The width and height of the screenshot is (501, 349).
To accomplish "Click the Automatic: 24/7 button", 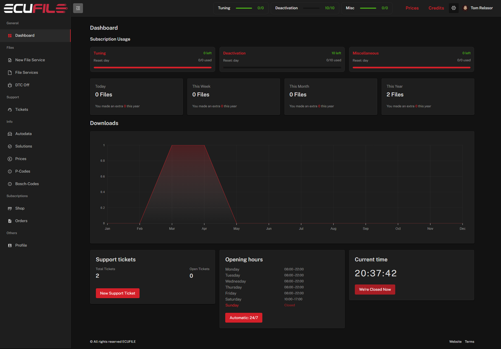I will point(243,318).
